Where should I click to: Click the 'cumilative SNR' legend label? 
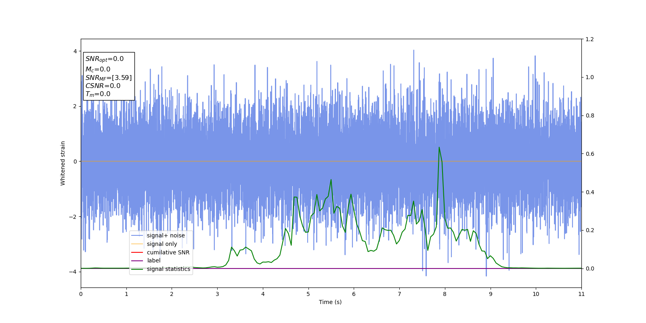pos(168,252)
